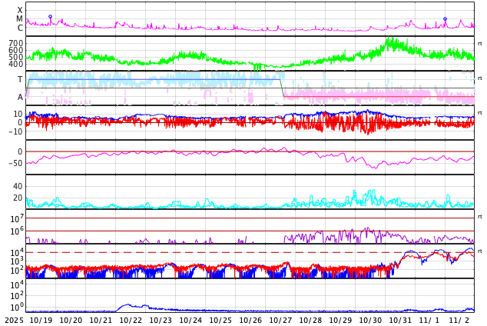Click the blue bump near 10/22 in bottom panel
The width and height of the screenshot is (487, 326).
(127, 305)
